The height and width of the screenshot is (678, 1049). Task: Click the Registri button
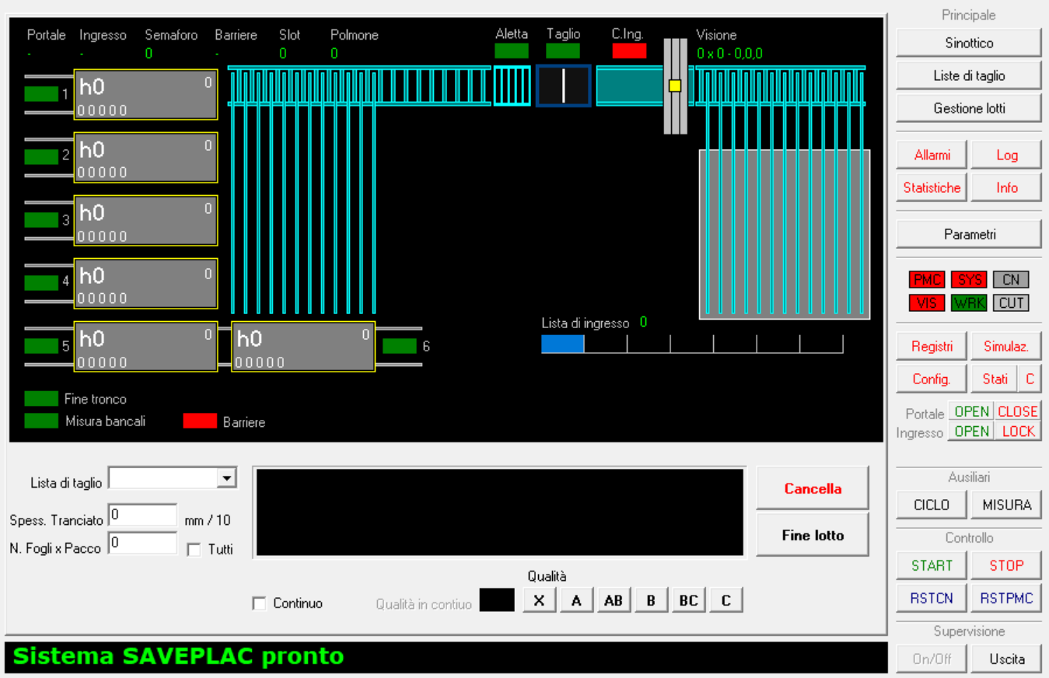932,346
